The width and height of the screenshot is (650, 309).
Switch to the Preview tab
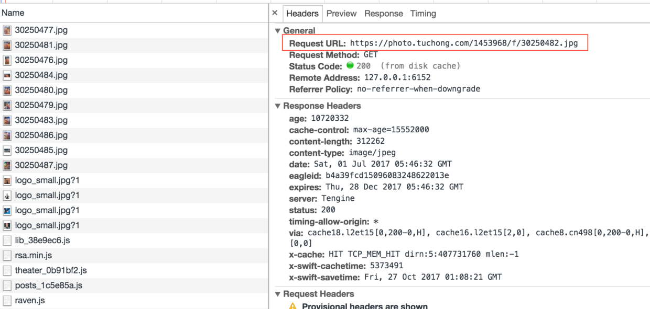pos(341,14)
